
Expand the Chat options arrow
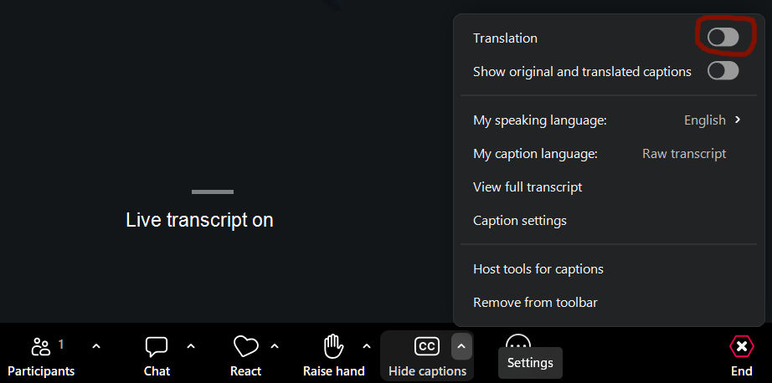coord(191,346)
